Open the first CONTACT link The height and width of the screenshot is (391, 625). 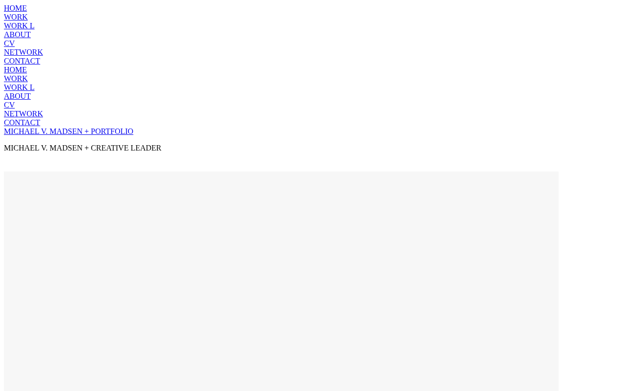tap(22, 61)
